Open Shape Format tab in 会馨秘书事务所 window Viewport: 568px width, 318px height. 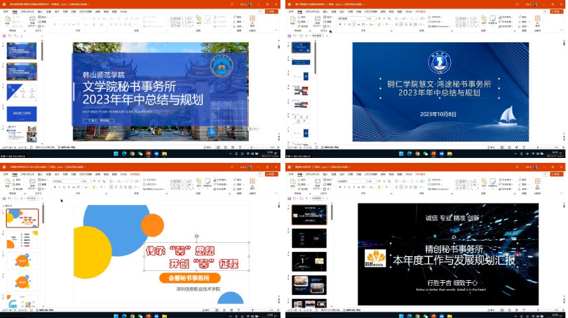[134, 174]
